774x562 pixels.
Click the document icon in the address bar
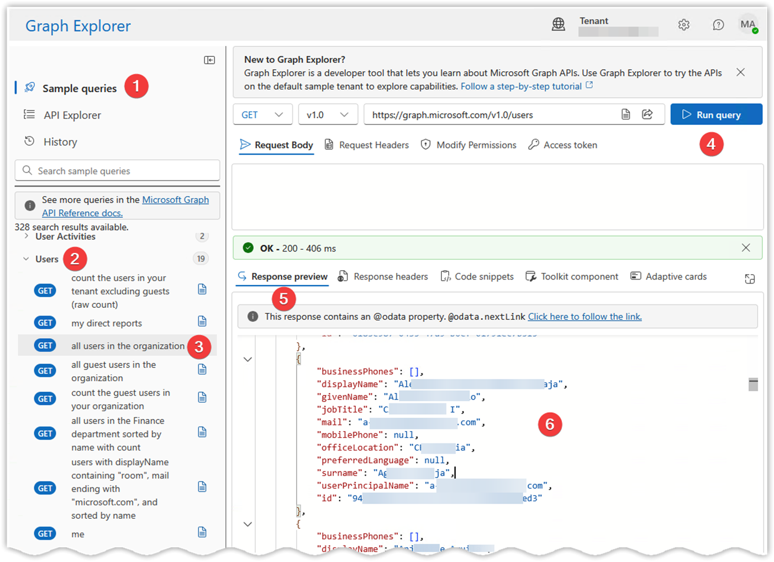[625, 114]
